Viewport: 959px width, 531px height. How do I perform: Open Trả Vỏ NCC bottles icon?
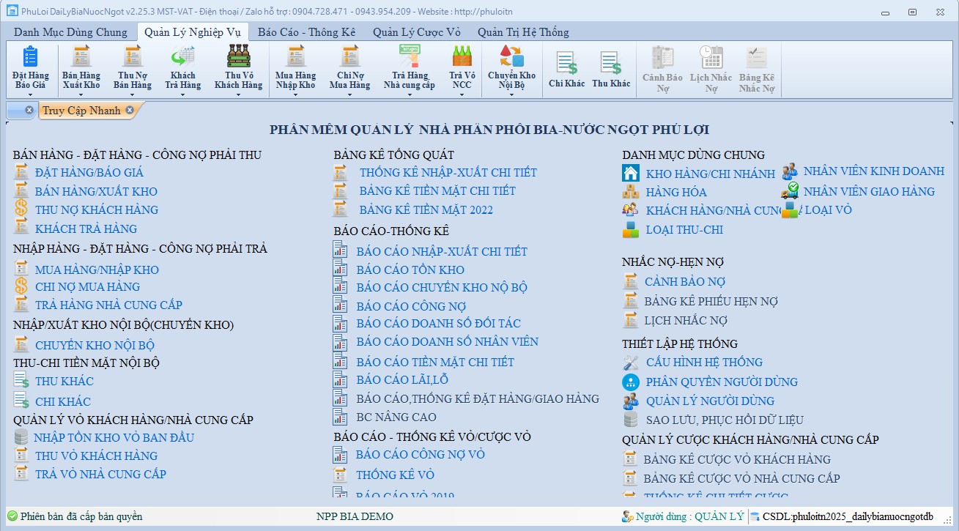pos(462,57)
